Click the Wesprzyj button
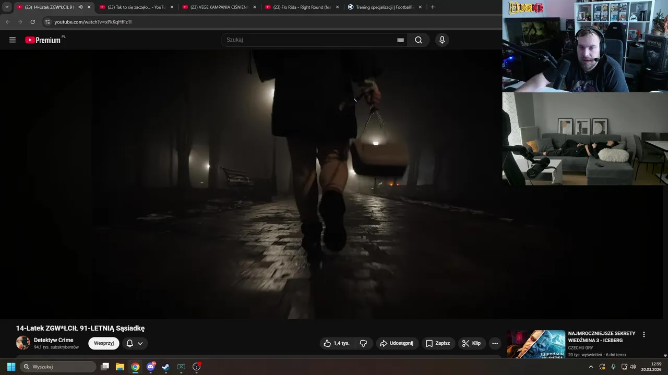The image size is (668, 375). tap(104, 343)
